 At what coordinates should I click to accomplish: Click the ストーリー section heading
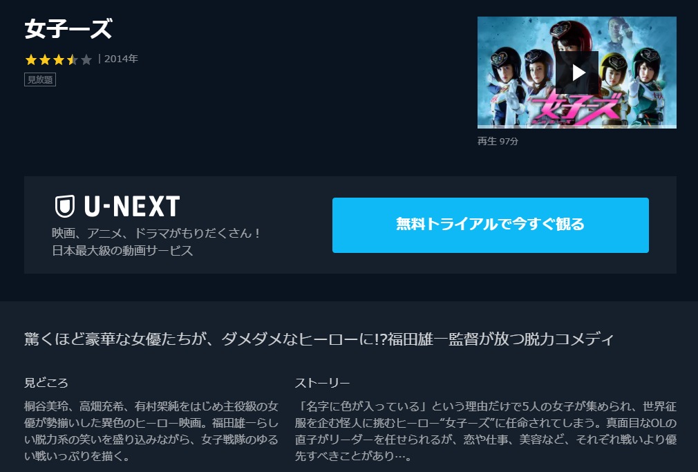(322, 383)
